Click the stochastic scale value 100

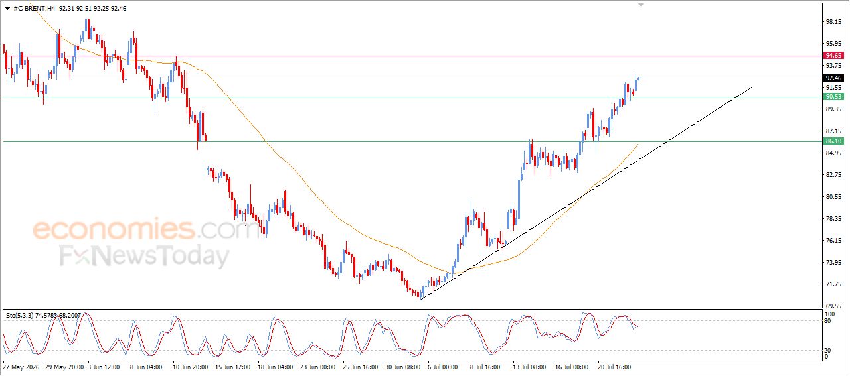click(x=830, y=314)
